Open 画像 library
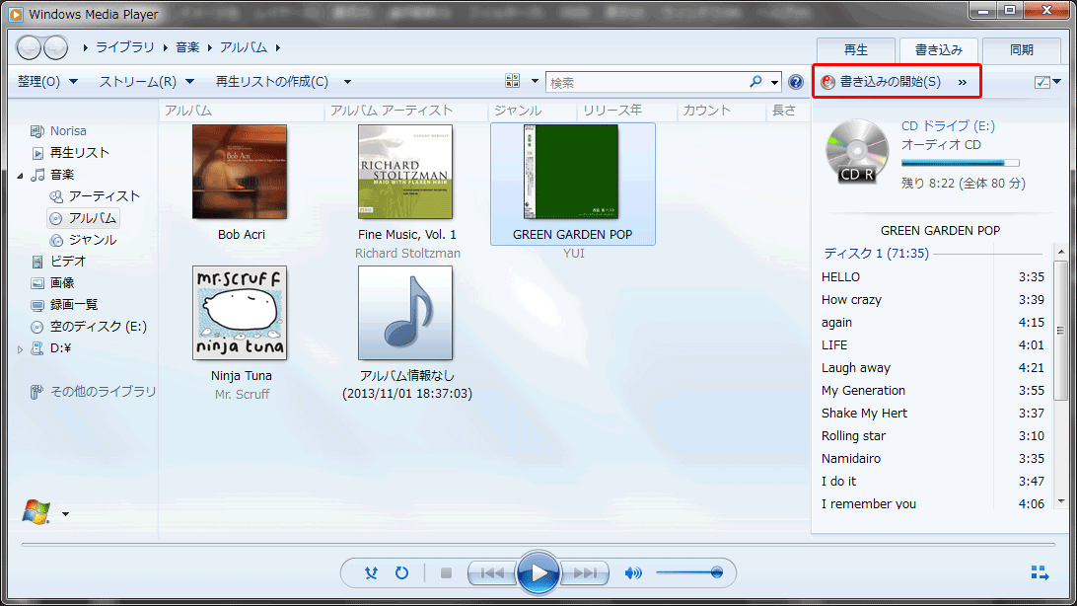Screen dimensions: 1077x606 pyautogui.click(x=62, y=283)
